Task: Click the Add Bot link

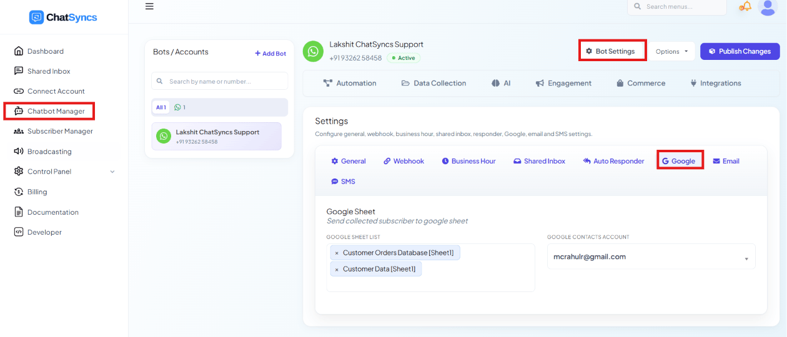Action: tap(270, 54)
